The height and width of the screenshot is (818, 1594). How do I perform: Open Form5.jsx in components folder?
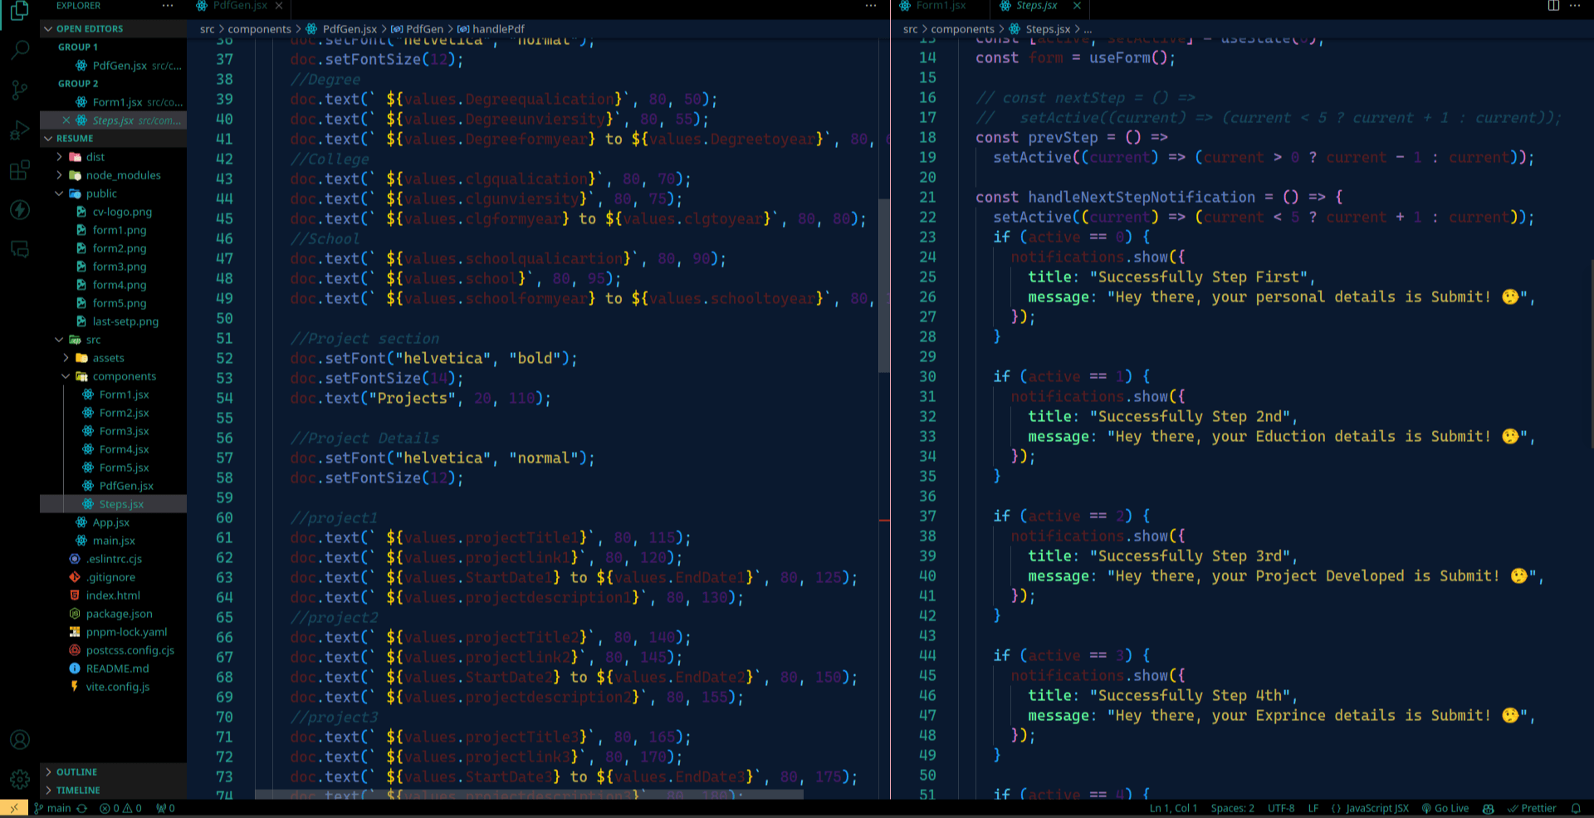(x=114, y=468)
